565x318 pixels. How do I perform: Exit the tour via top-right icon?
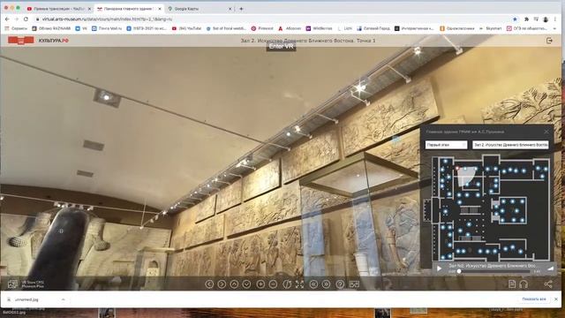point(549,41)
